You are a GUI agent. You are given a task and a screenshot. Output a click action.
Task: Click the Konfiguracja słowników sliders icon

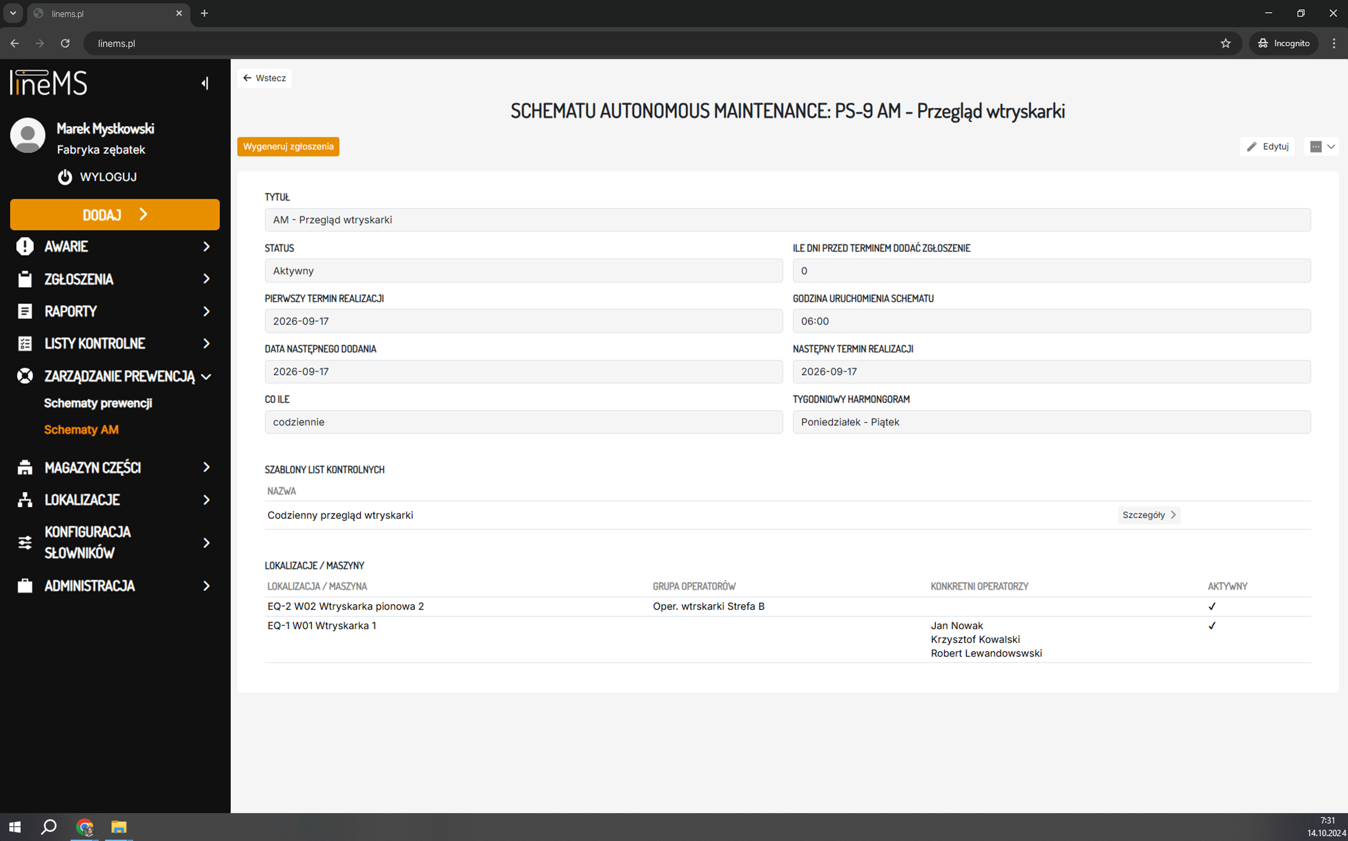tap(25, 543)
